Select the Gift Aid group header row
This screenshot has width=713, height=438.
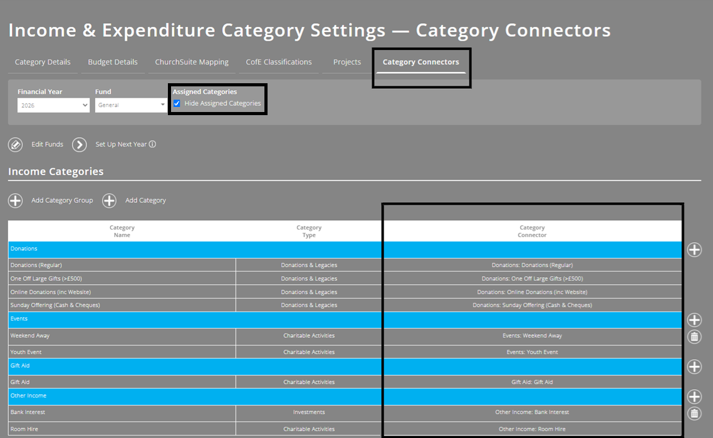pos(345,367)
